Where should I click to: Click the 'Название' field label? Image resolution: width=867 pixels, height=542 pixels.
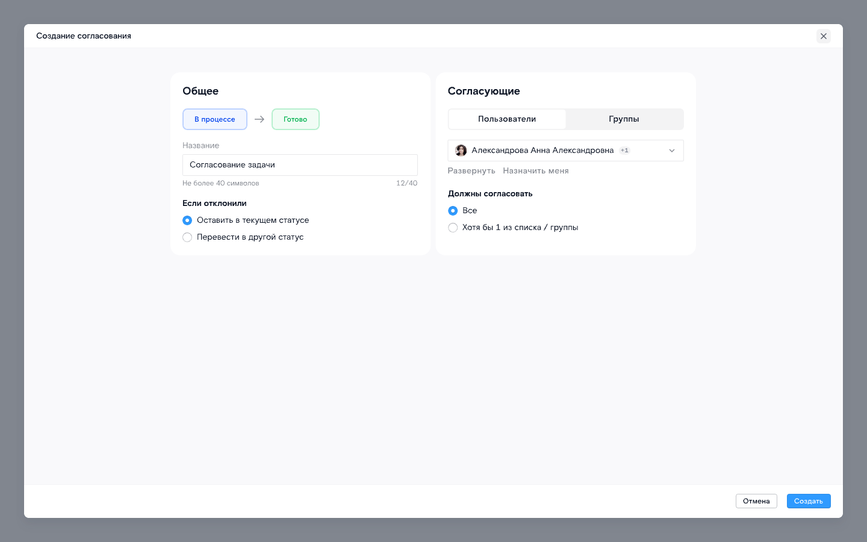tap(201, 146)
